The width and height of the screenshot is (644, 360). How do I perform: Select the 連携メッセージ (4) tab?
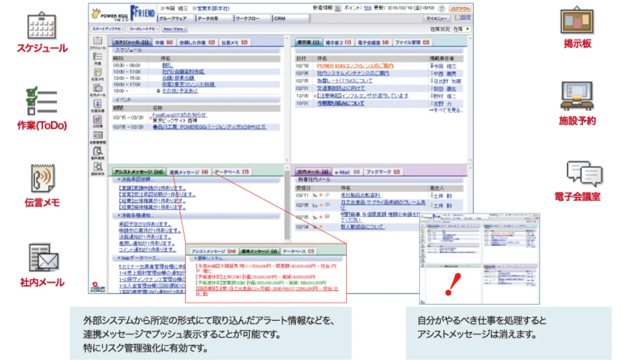pyautogui.click(x=188, y=172)
